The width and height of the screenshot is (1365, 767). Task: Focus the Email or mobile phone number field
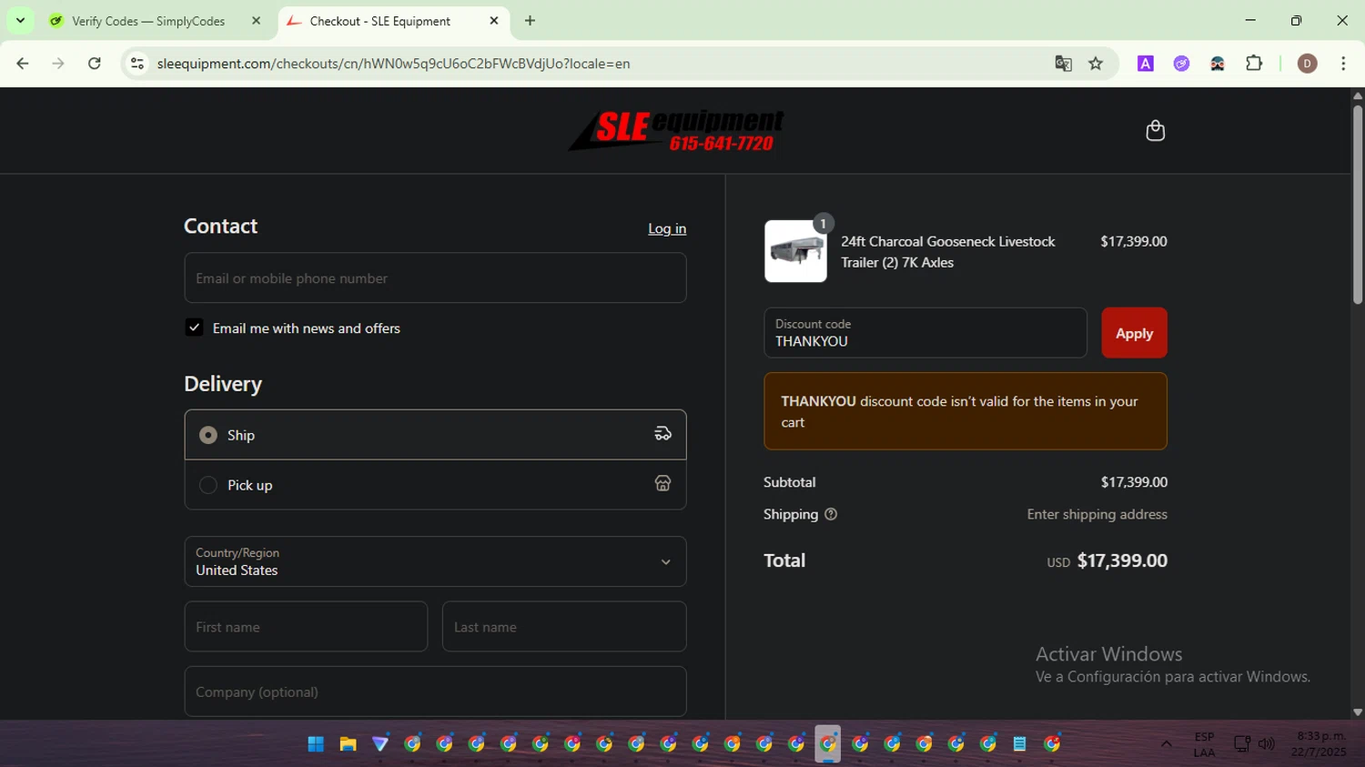435,278
